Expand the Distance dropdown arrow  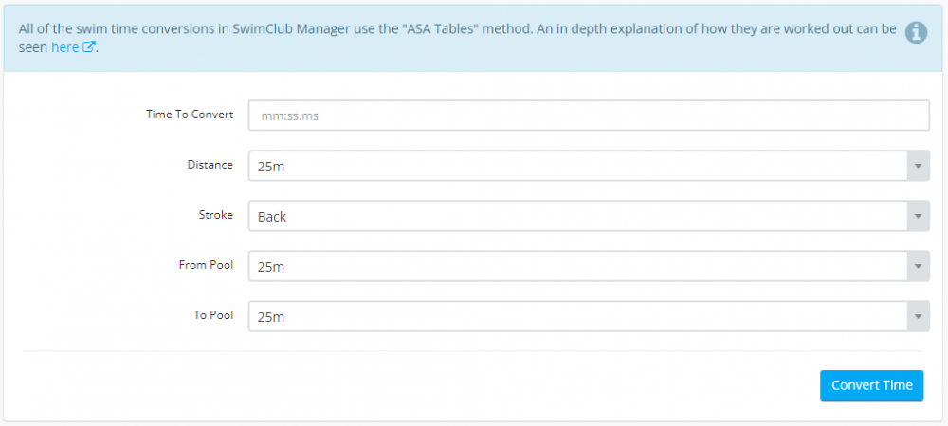tap(917, 166)
